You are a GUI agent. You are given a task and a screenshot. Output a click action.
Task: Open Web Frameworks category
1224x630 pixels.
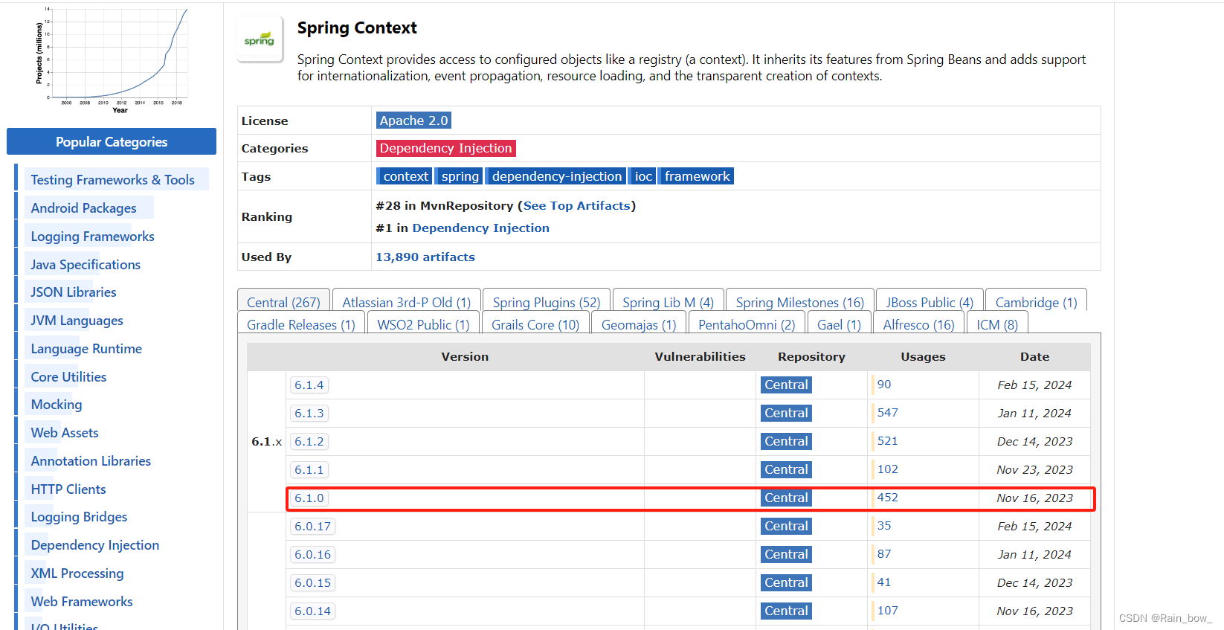[82, 602]
